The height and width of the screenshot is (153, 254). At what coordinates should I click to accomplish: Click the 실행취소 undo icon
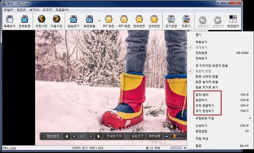203,21
